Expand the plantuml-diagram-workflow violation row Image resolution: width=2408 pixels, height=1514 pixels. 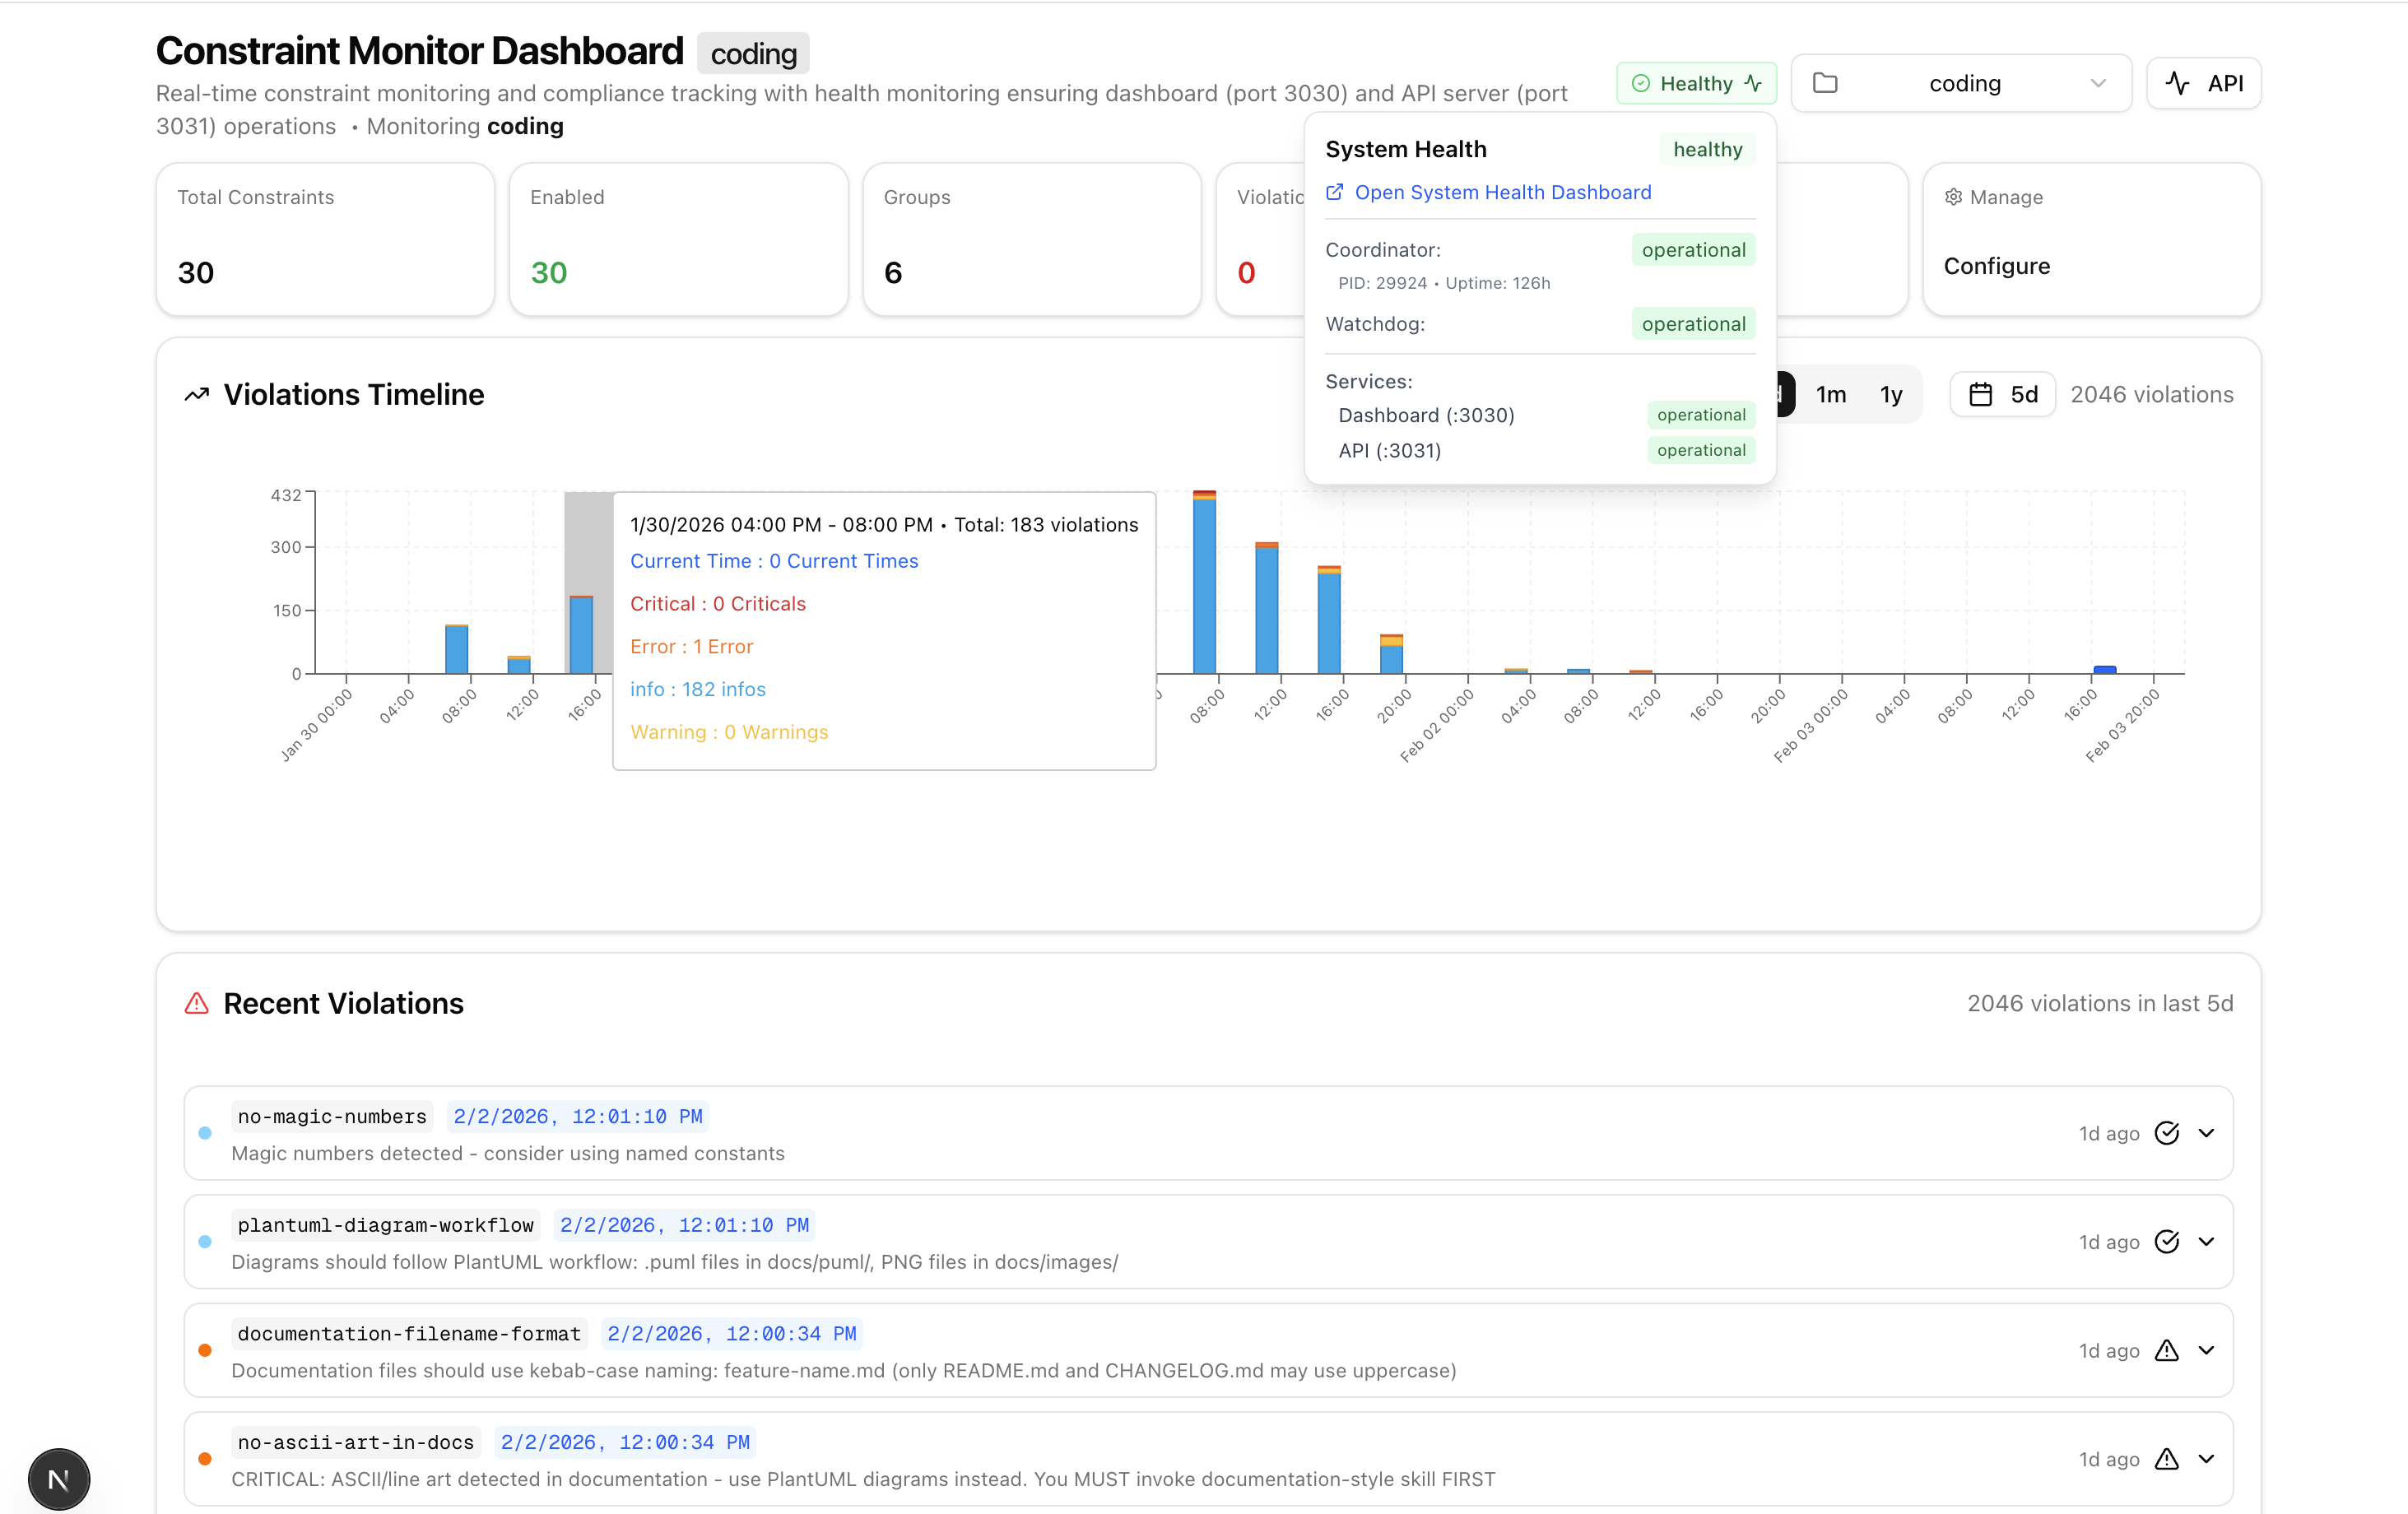(2206, 1242)
